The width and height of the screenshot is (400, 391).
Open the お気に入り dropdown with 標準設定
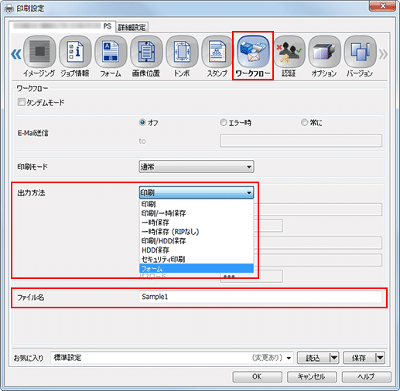click(172, 358)
